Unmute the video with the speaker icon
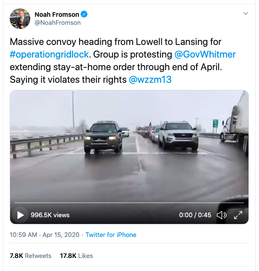The width and height of the screenshot is (259, 271). pyautogui.click(x=221, y=215)
